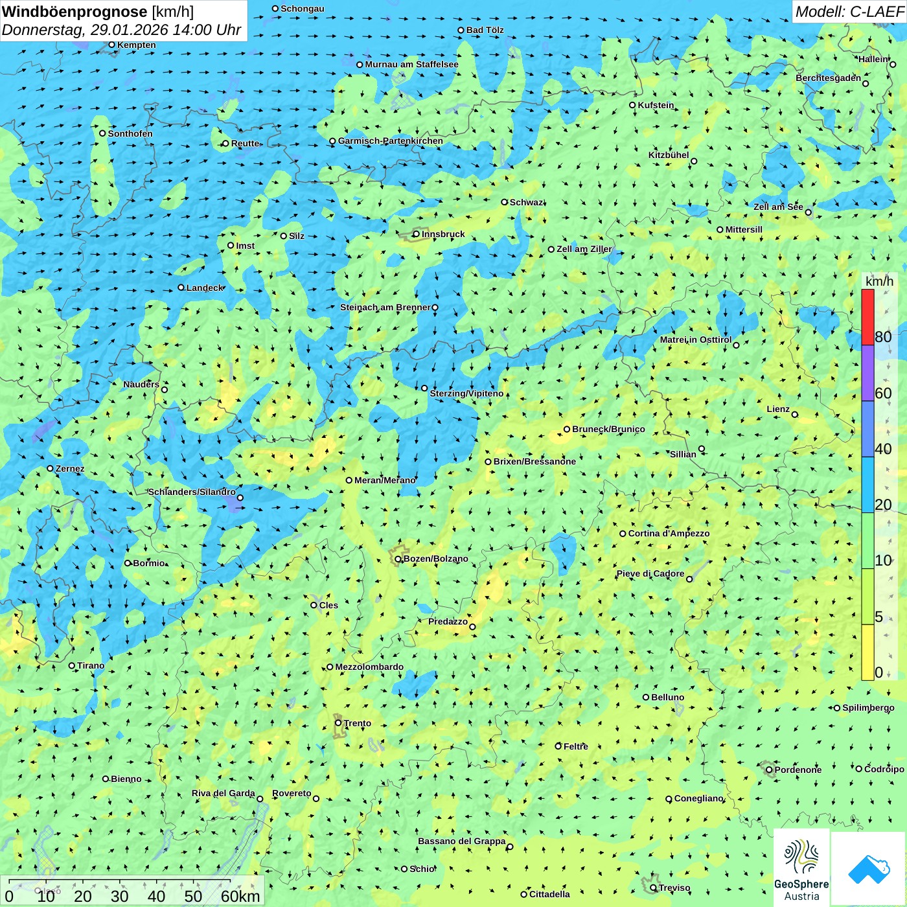The height and width of the screenshot is (907, 907).
Task: Click the Mezzolombardo town label
Action: [369, 667]
